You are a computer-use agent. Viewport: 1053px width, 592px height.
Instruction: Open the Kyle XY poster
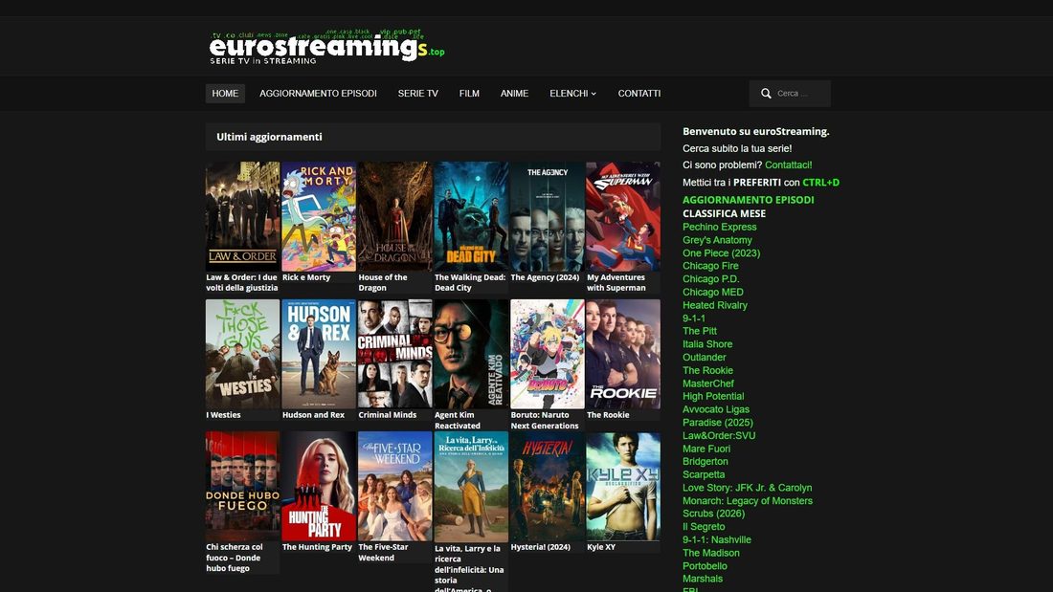click(x=623, y=486)
